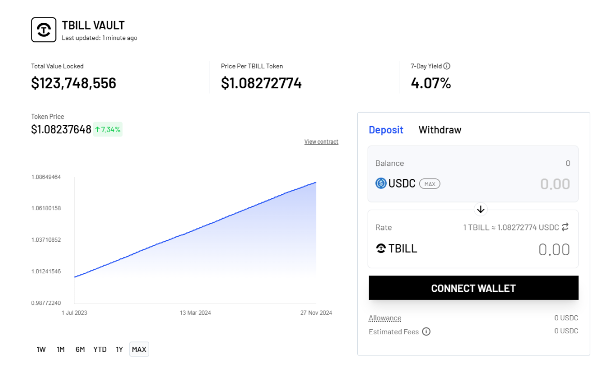Image resolution: width=614 pixels, height=371 pixels.
Task: Click the swap direction down-arrow icon
Action: [x=480, y=209]
